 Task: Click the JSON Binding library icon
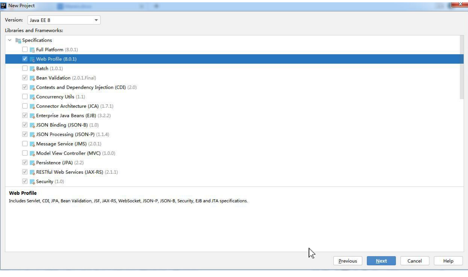32,125
